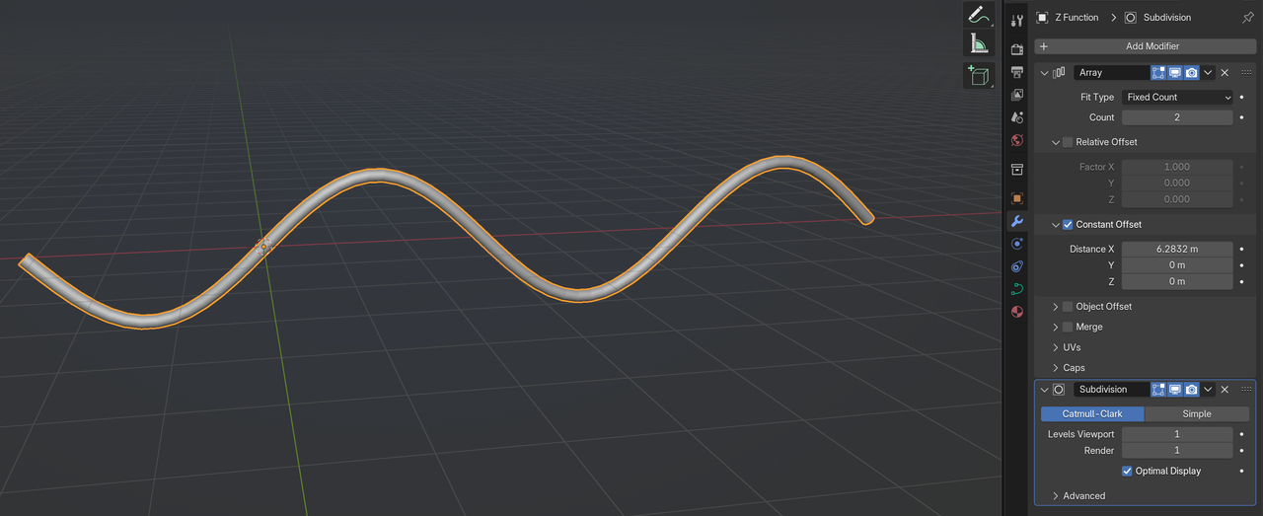Screen dimensions: 1263x516
Task: Grab the Array modifier drag handle
Action: pos(1246,72)
